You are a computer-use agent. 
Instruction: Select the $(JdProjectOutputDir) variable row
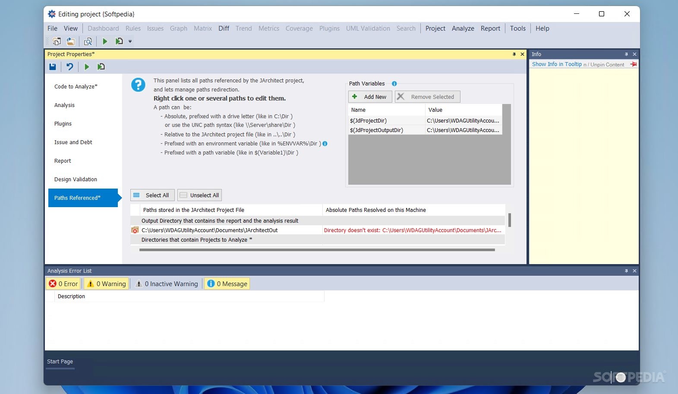click(425, 130)
